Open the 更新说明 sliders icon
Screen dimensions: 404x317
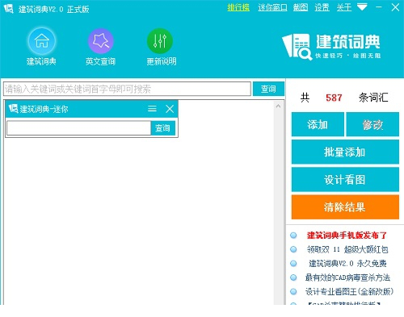pyautogui.click(x=160, y=41)
